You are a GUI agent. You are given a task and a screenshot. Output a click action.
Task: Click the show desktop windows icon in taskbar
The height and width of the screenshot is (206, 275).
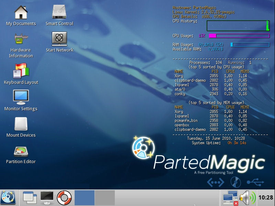[30, 198]
